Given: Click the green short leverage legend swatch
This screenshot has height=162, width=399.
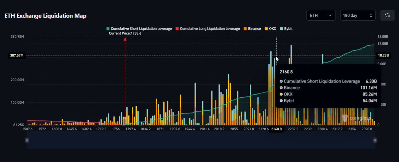Looking at the screenshot, I should click(108, 29).
